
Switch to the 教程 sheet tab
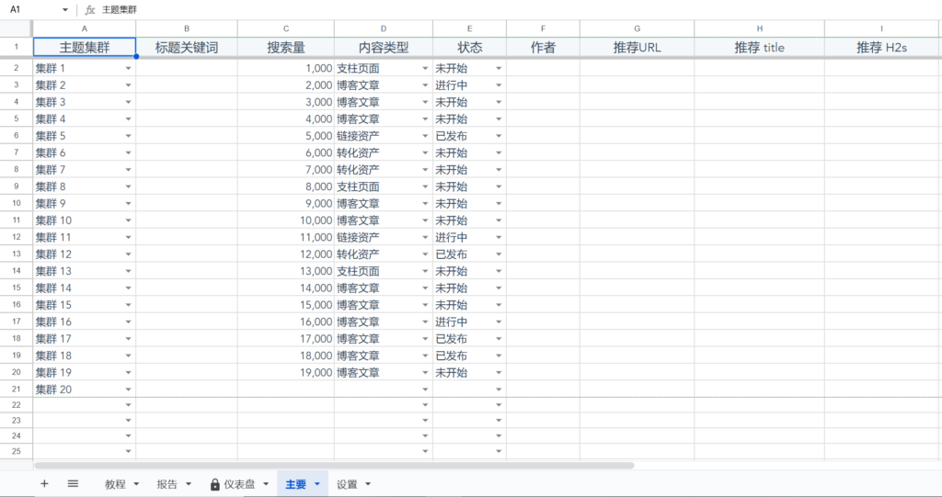115,484
